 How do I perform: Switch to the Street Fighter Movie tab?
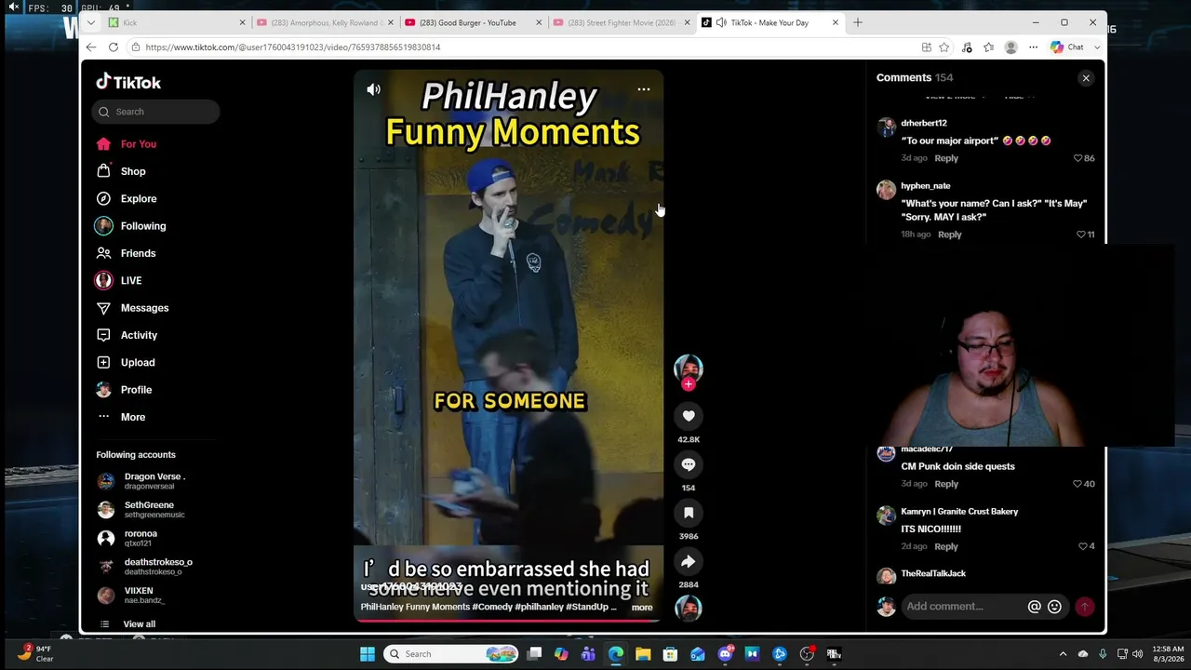pyautogui.click(x=622, y=22)
